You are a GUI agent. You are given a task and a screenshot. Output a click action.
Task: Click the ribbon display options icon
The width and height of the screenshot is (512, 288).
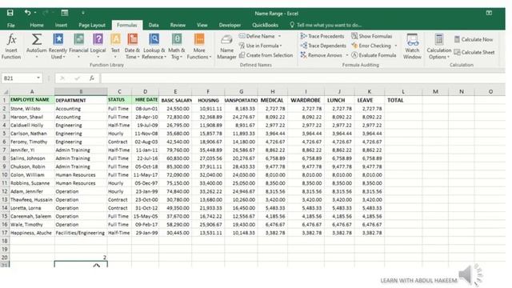[x=489, y=13]
